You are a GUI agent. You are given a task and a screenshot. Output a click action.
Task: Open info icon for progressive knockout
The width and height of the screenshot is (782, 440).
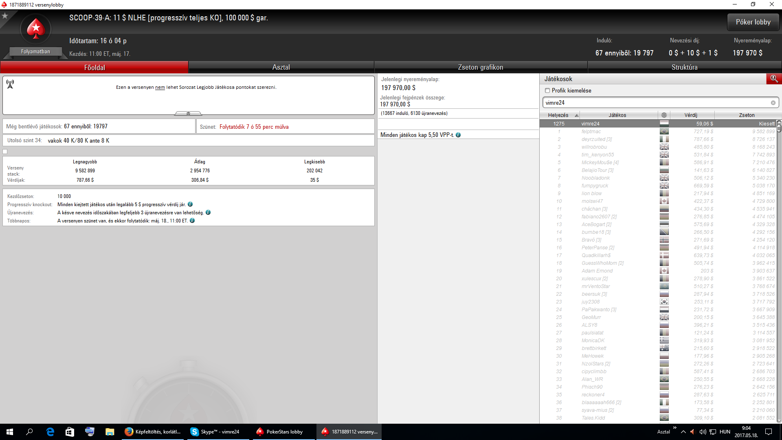pos(190,204)
